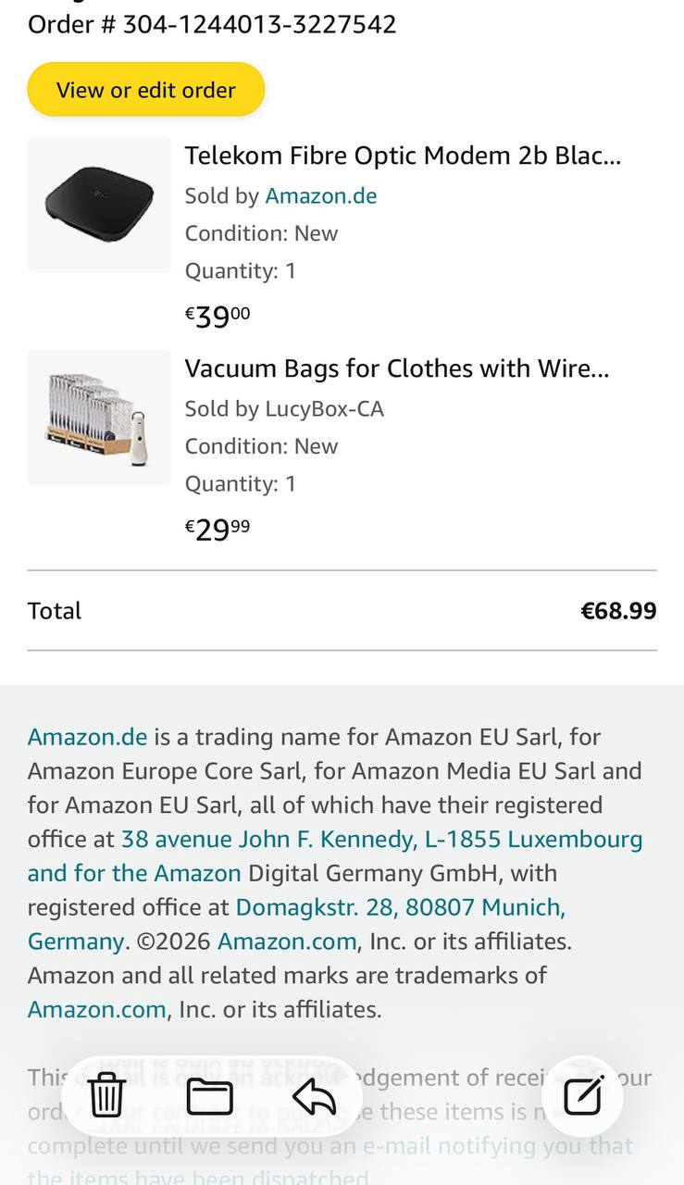Image resolution: width=684 pixels, height=1185 pixels.
Task: Click the "and for the Amazon" link
Action: point(134,873)
